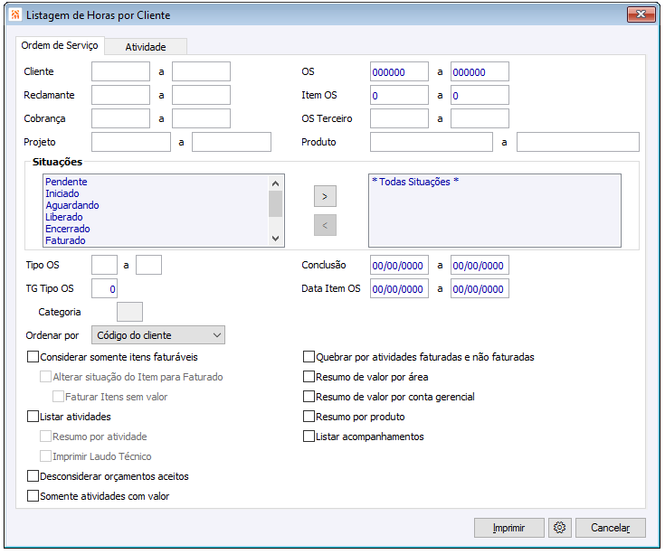Click the second Cobrança field
Screen dimensions: 665x554
pyautogui.click(x=201, y=118)
